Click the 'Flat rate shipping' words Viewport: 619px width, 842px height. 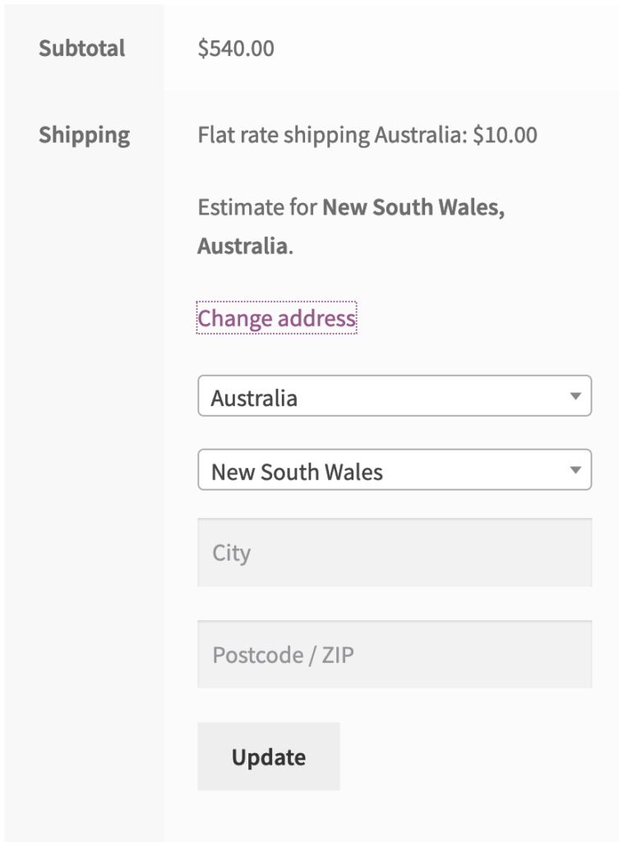(284, 136)
